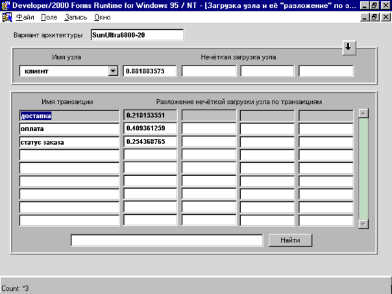Expand the Имя узла dropdown
The width and height of the screenshot is (392, 294).
(113, 71)
